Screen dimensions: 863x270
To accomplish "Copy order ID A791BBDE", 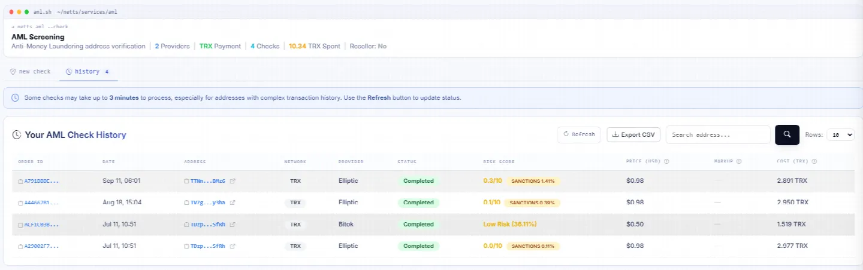I will pyautogui.click(x=20, y=181).
